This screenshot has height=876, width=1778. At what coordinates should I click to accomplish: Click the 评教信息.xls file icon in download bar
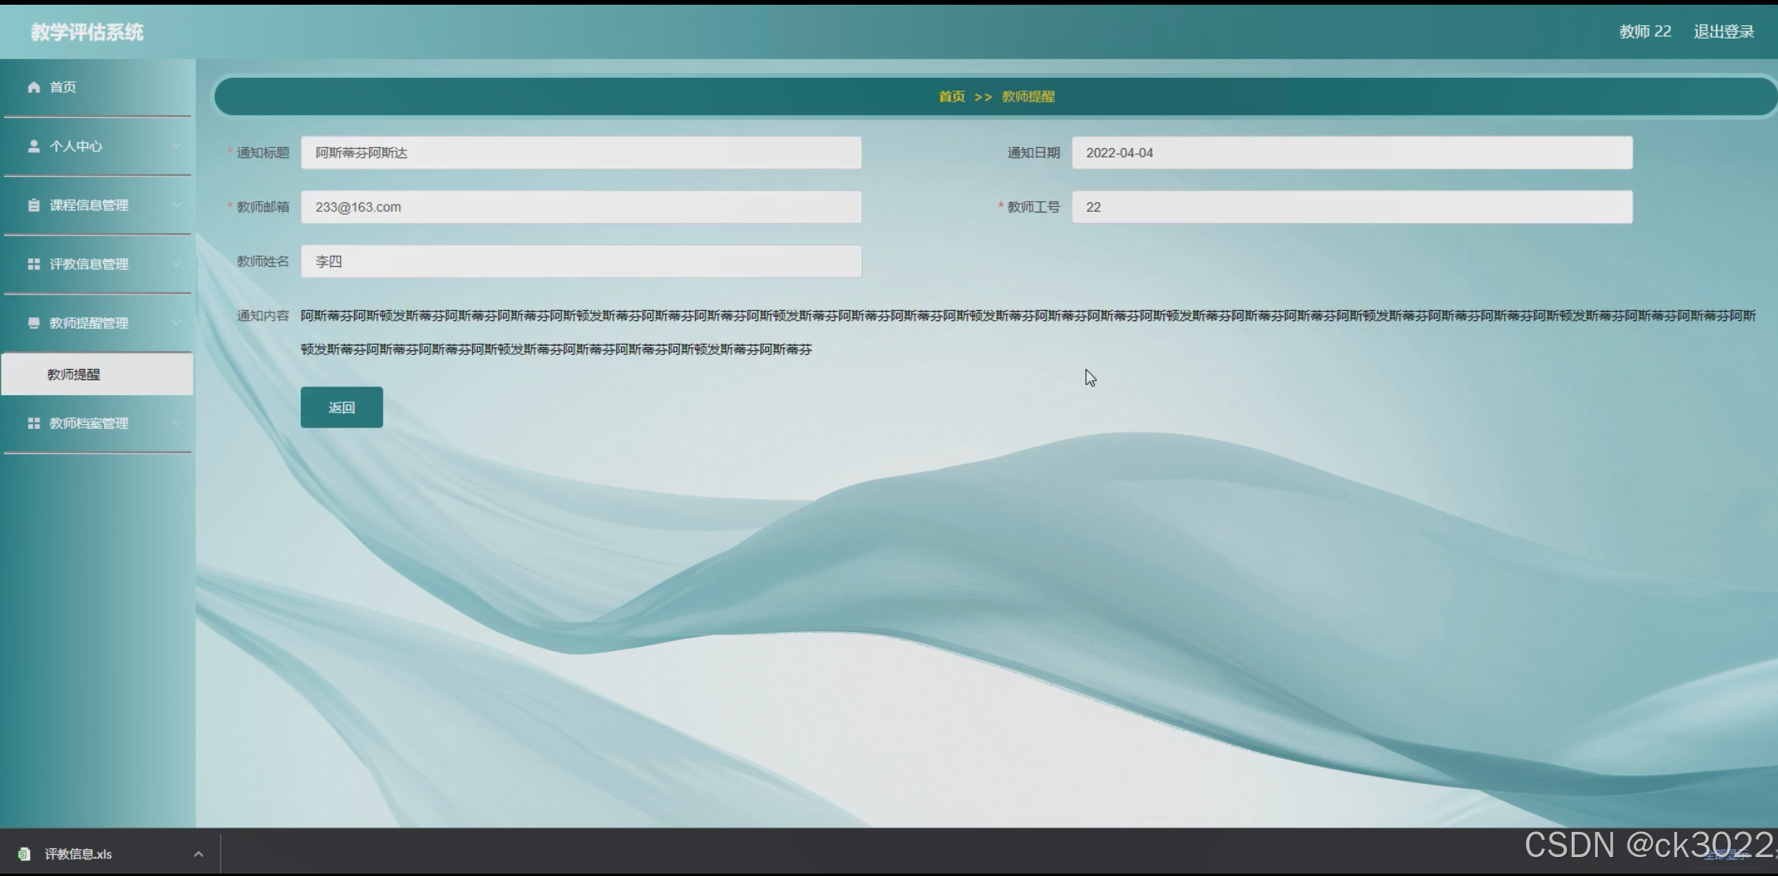click(24, 854)
